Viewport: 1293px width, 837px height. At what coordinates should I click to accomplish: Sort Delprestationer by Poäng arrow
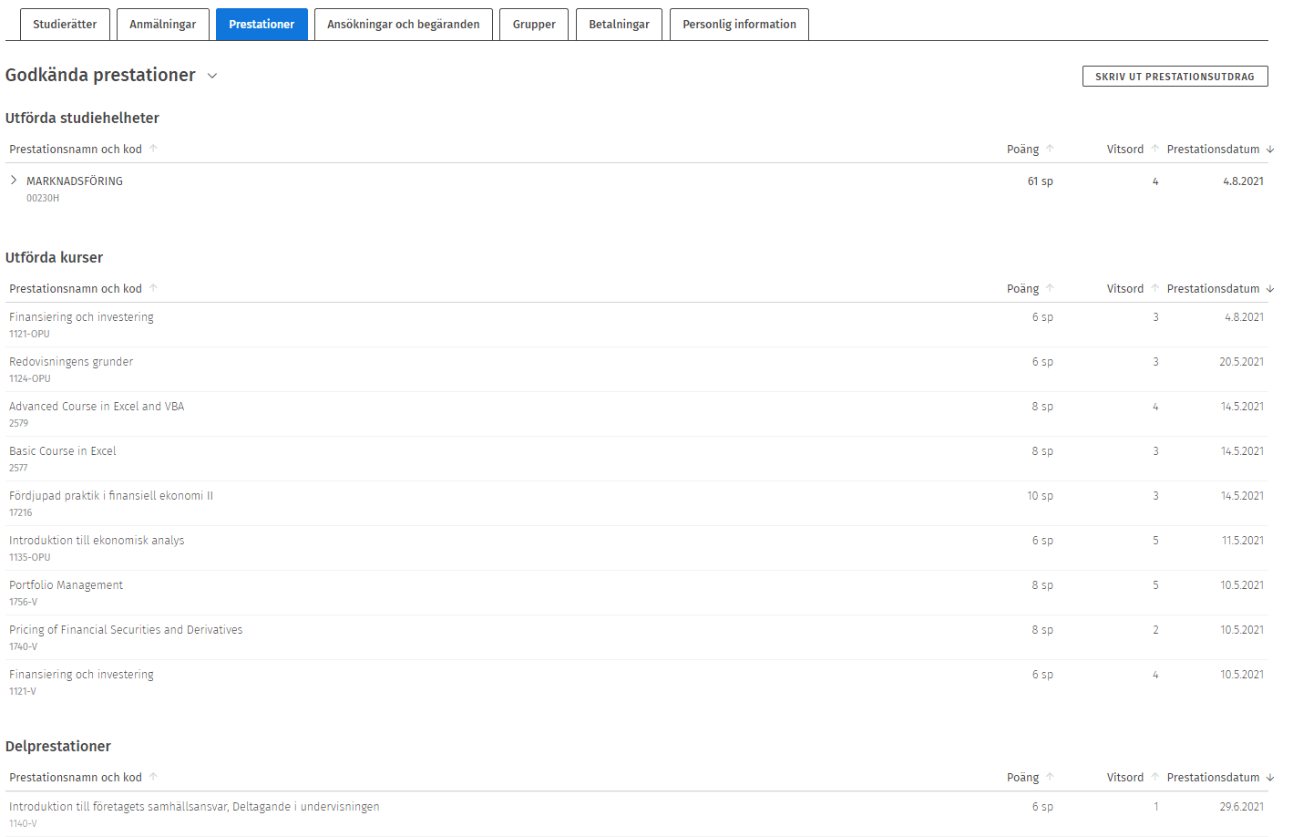click(x=1050, y=777)
